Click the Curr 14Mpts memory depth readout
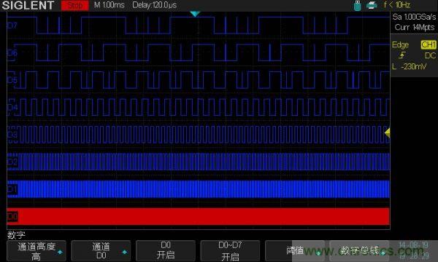This screenshot has height=262, width=438. click(x=415, y=27)
